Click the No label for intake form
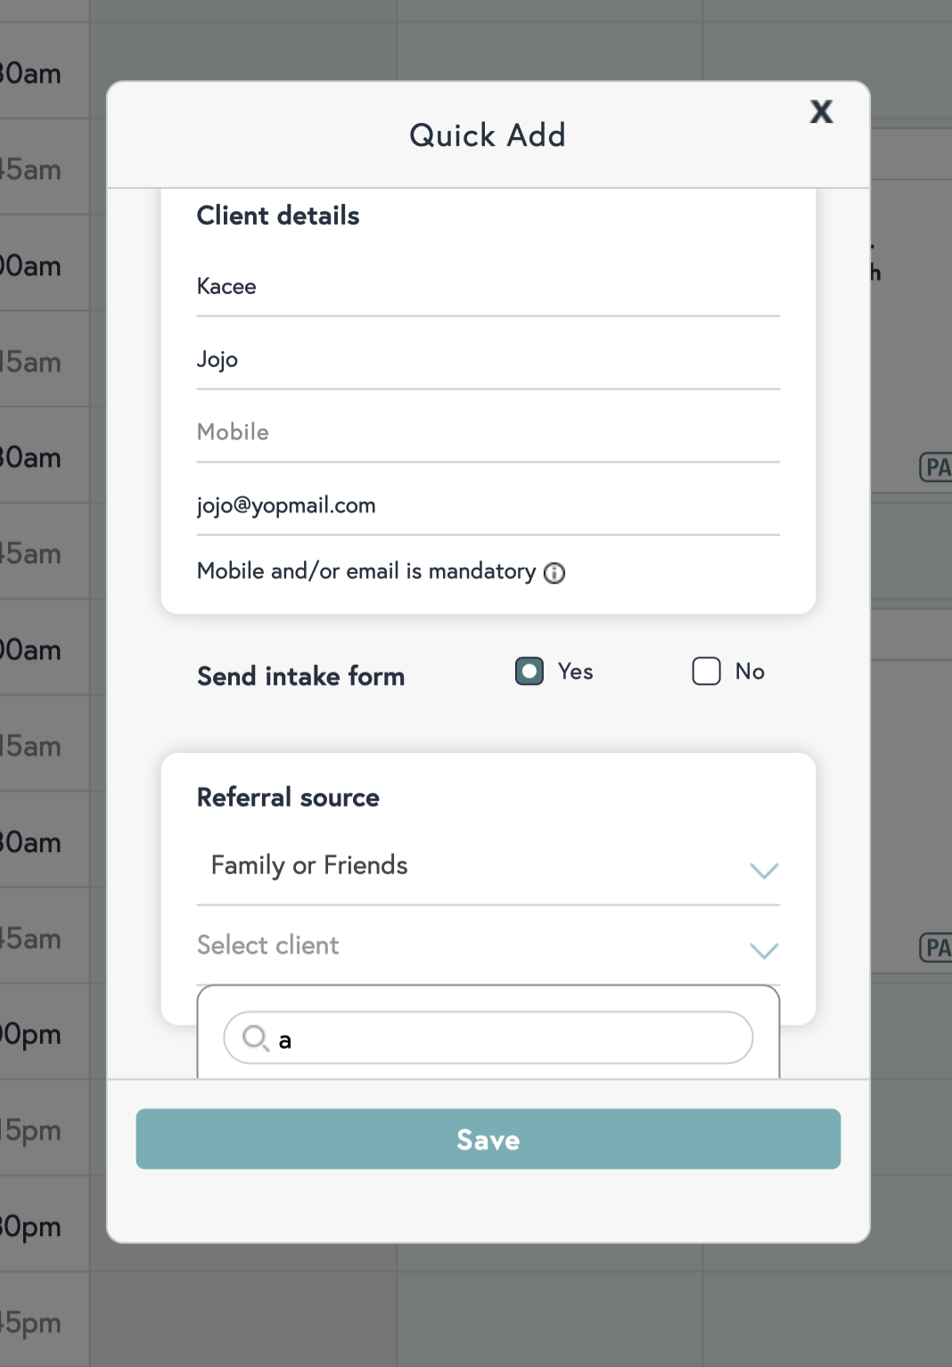The image size is (952, 1367). pyautogui.click(x=750, y=672)
